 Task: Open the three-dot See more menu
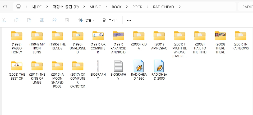[129, 20]
